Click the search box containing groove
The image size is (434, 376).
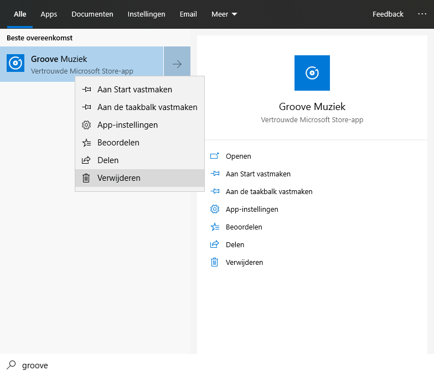pos(100,365)
